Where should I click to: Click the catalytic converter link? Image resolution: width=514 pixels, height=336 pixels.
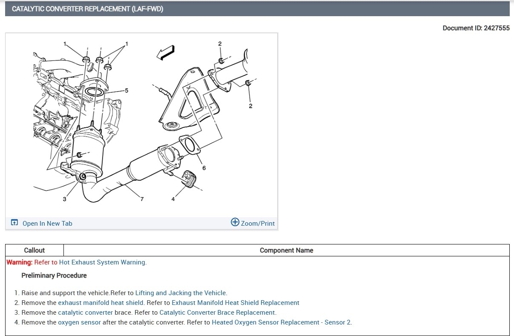(x=86, y=313)
